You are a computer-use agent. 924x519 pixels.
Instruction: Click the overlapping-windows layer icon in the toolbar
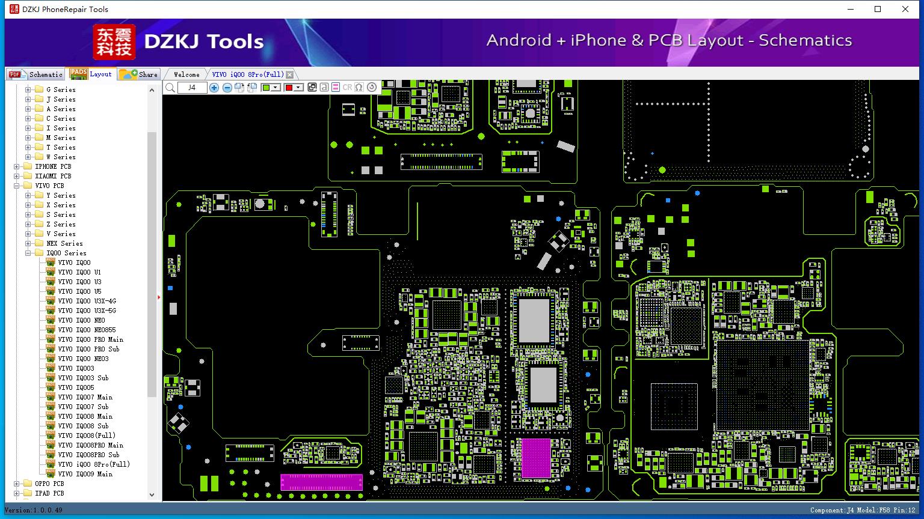312,88
